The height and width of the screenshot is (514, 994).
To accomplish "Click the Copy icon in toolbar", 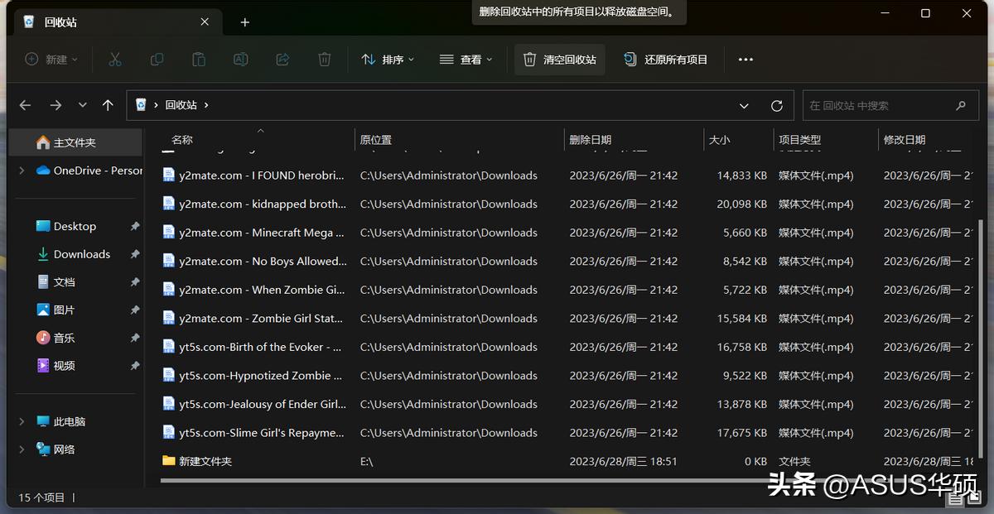I will click(157, 60).
